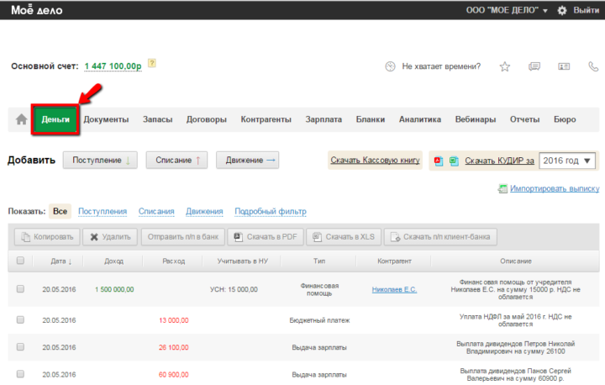605x385 pixels.
Task: Switch to the Зарплата tab
Action: (x=324, y=119)
